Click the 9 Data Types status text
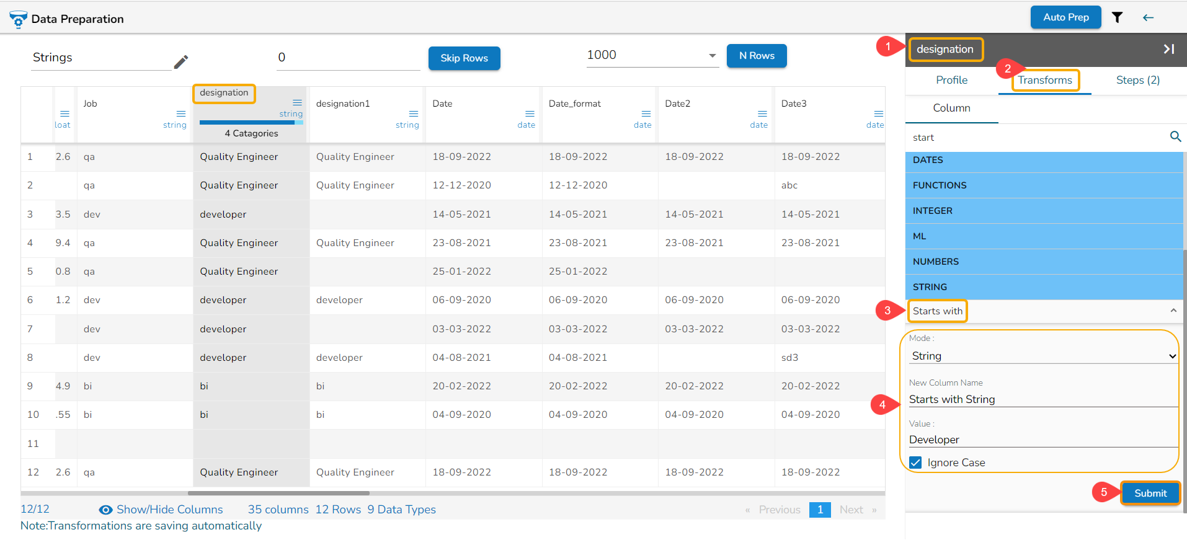 [401, 510]
